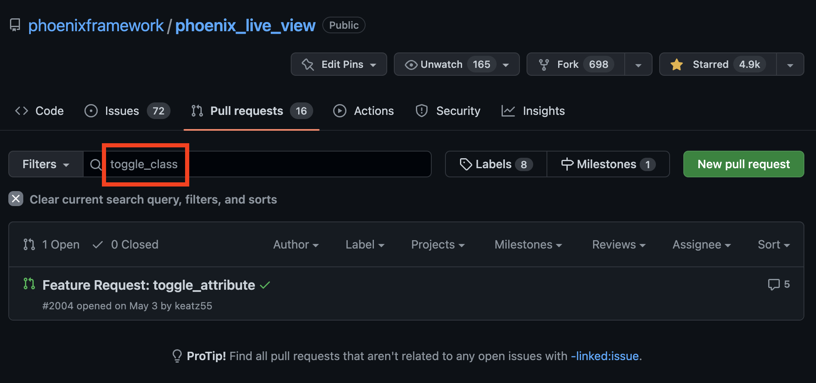Screen dimensions: 816x383
Task: Open the Label filter dropdown
Action: coord(365,244)
